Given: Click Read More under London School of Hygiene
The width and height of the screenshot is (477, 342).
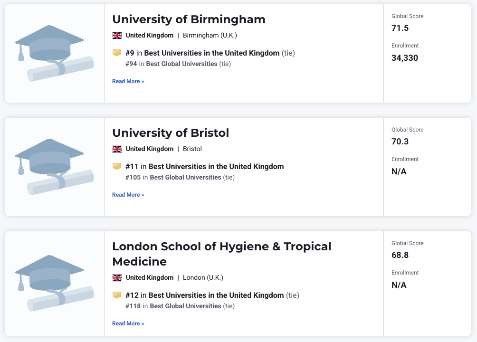Looking at the screenshot, I should click(x=128, y=323).
